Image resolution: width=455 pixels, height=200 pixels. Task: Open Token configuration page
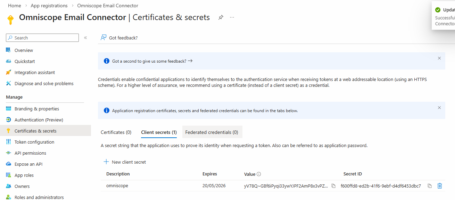point(34,142)
